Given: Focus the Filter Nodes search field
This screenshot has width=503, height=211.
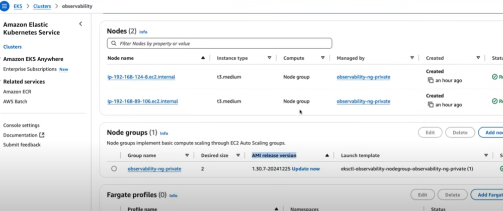Looking at the screenshot, I should (219, 43).
